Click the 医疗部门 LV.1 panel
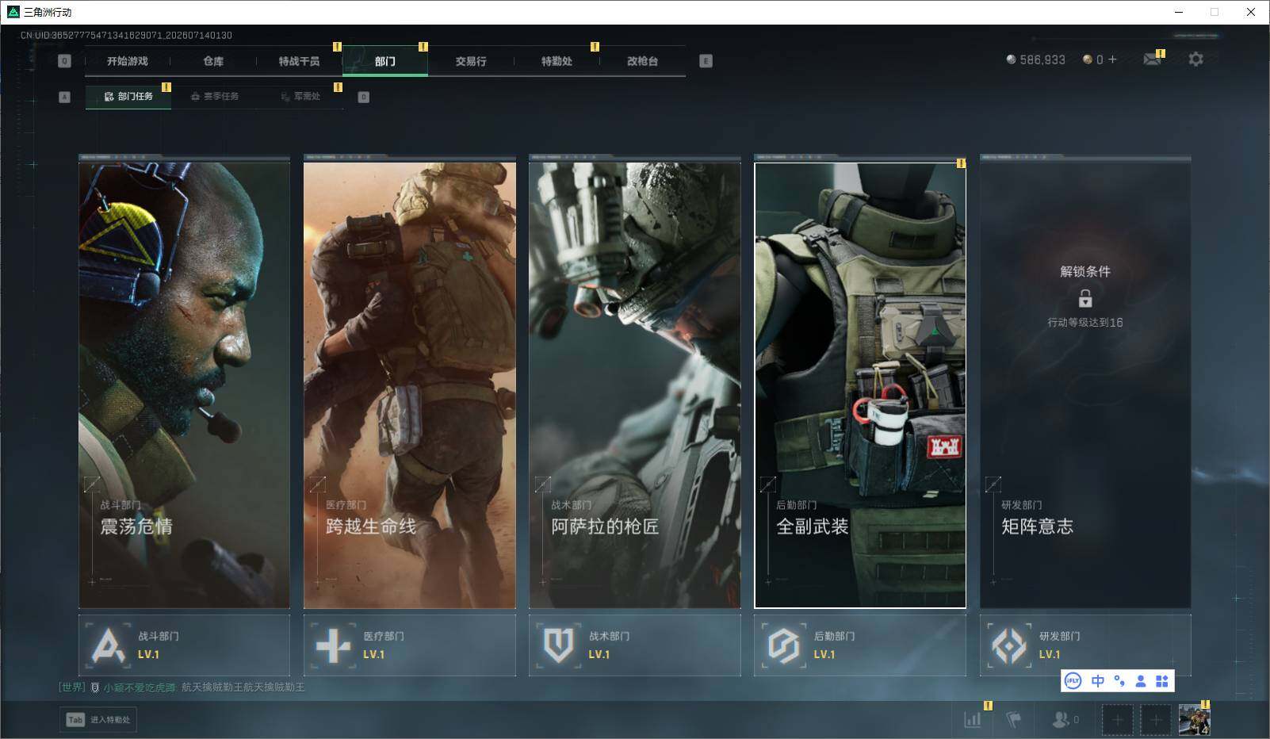 click(x=410, y=645)
